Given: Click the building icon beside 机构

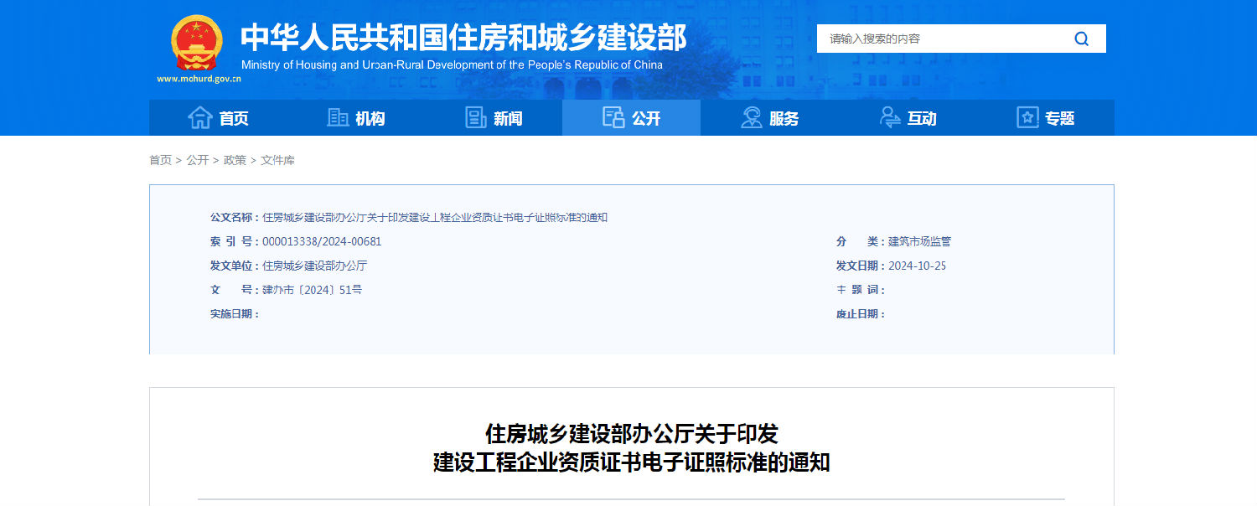Looking at the screenshot, I should [x=338, y=117].
